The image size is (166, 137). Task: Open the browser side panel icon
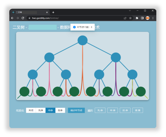point(142,18)
